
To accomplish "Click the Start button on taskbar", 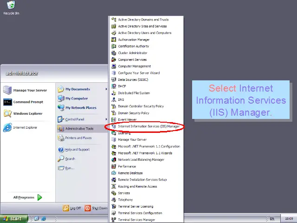I will [x=13, y=219].
